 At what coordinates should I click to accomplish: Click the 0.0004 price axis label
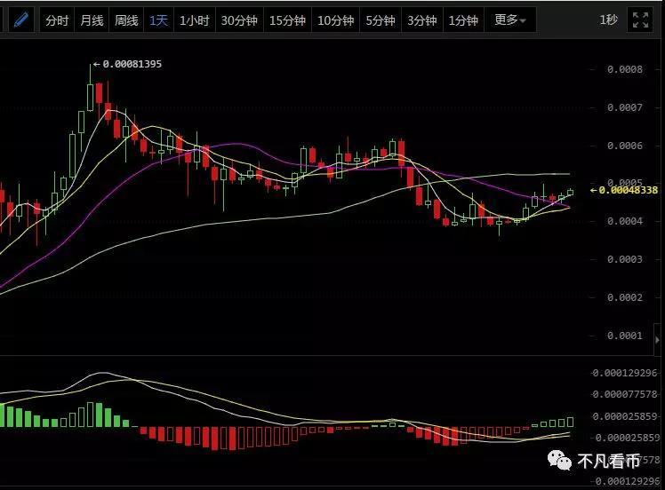point(625,221)
